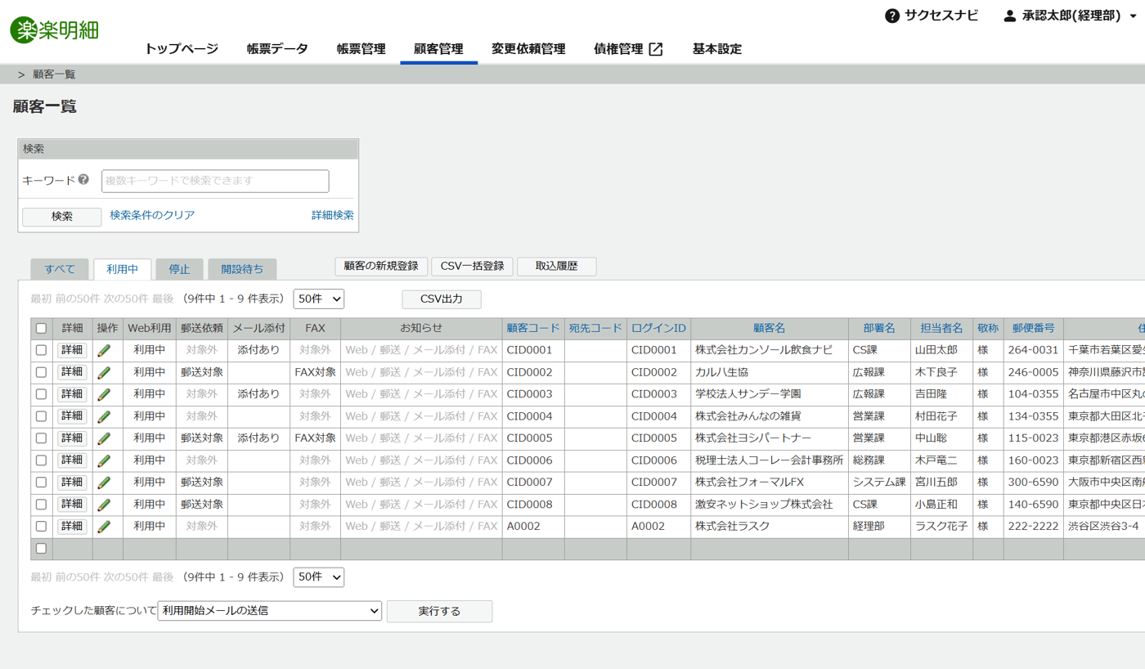Screen dimensions: 1145x669
Task: Edit pencil icon for 株式会社みんなの雑貨 row
Action: point(104,416)
